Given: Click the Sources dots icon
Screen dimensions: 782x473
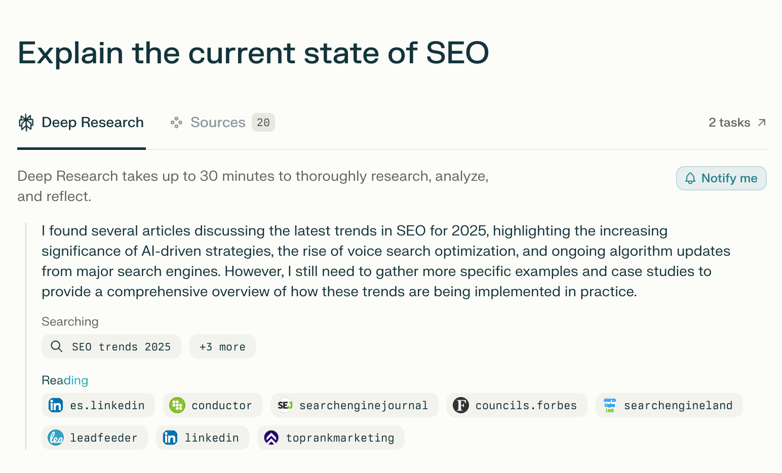Looking at the screenshot, I should (176, 123).
